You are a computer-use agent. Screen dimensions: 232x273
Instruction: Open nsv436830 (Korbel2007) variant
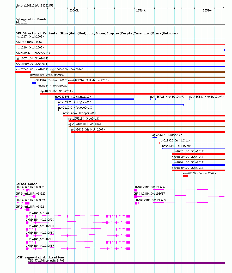(206, 97)
